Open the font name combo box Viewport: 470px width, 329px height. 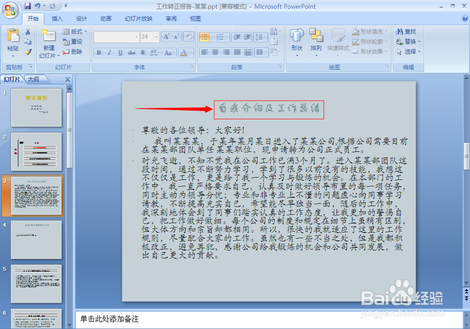click(x=117, y=37)
